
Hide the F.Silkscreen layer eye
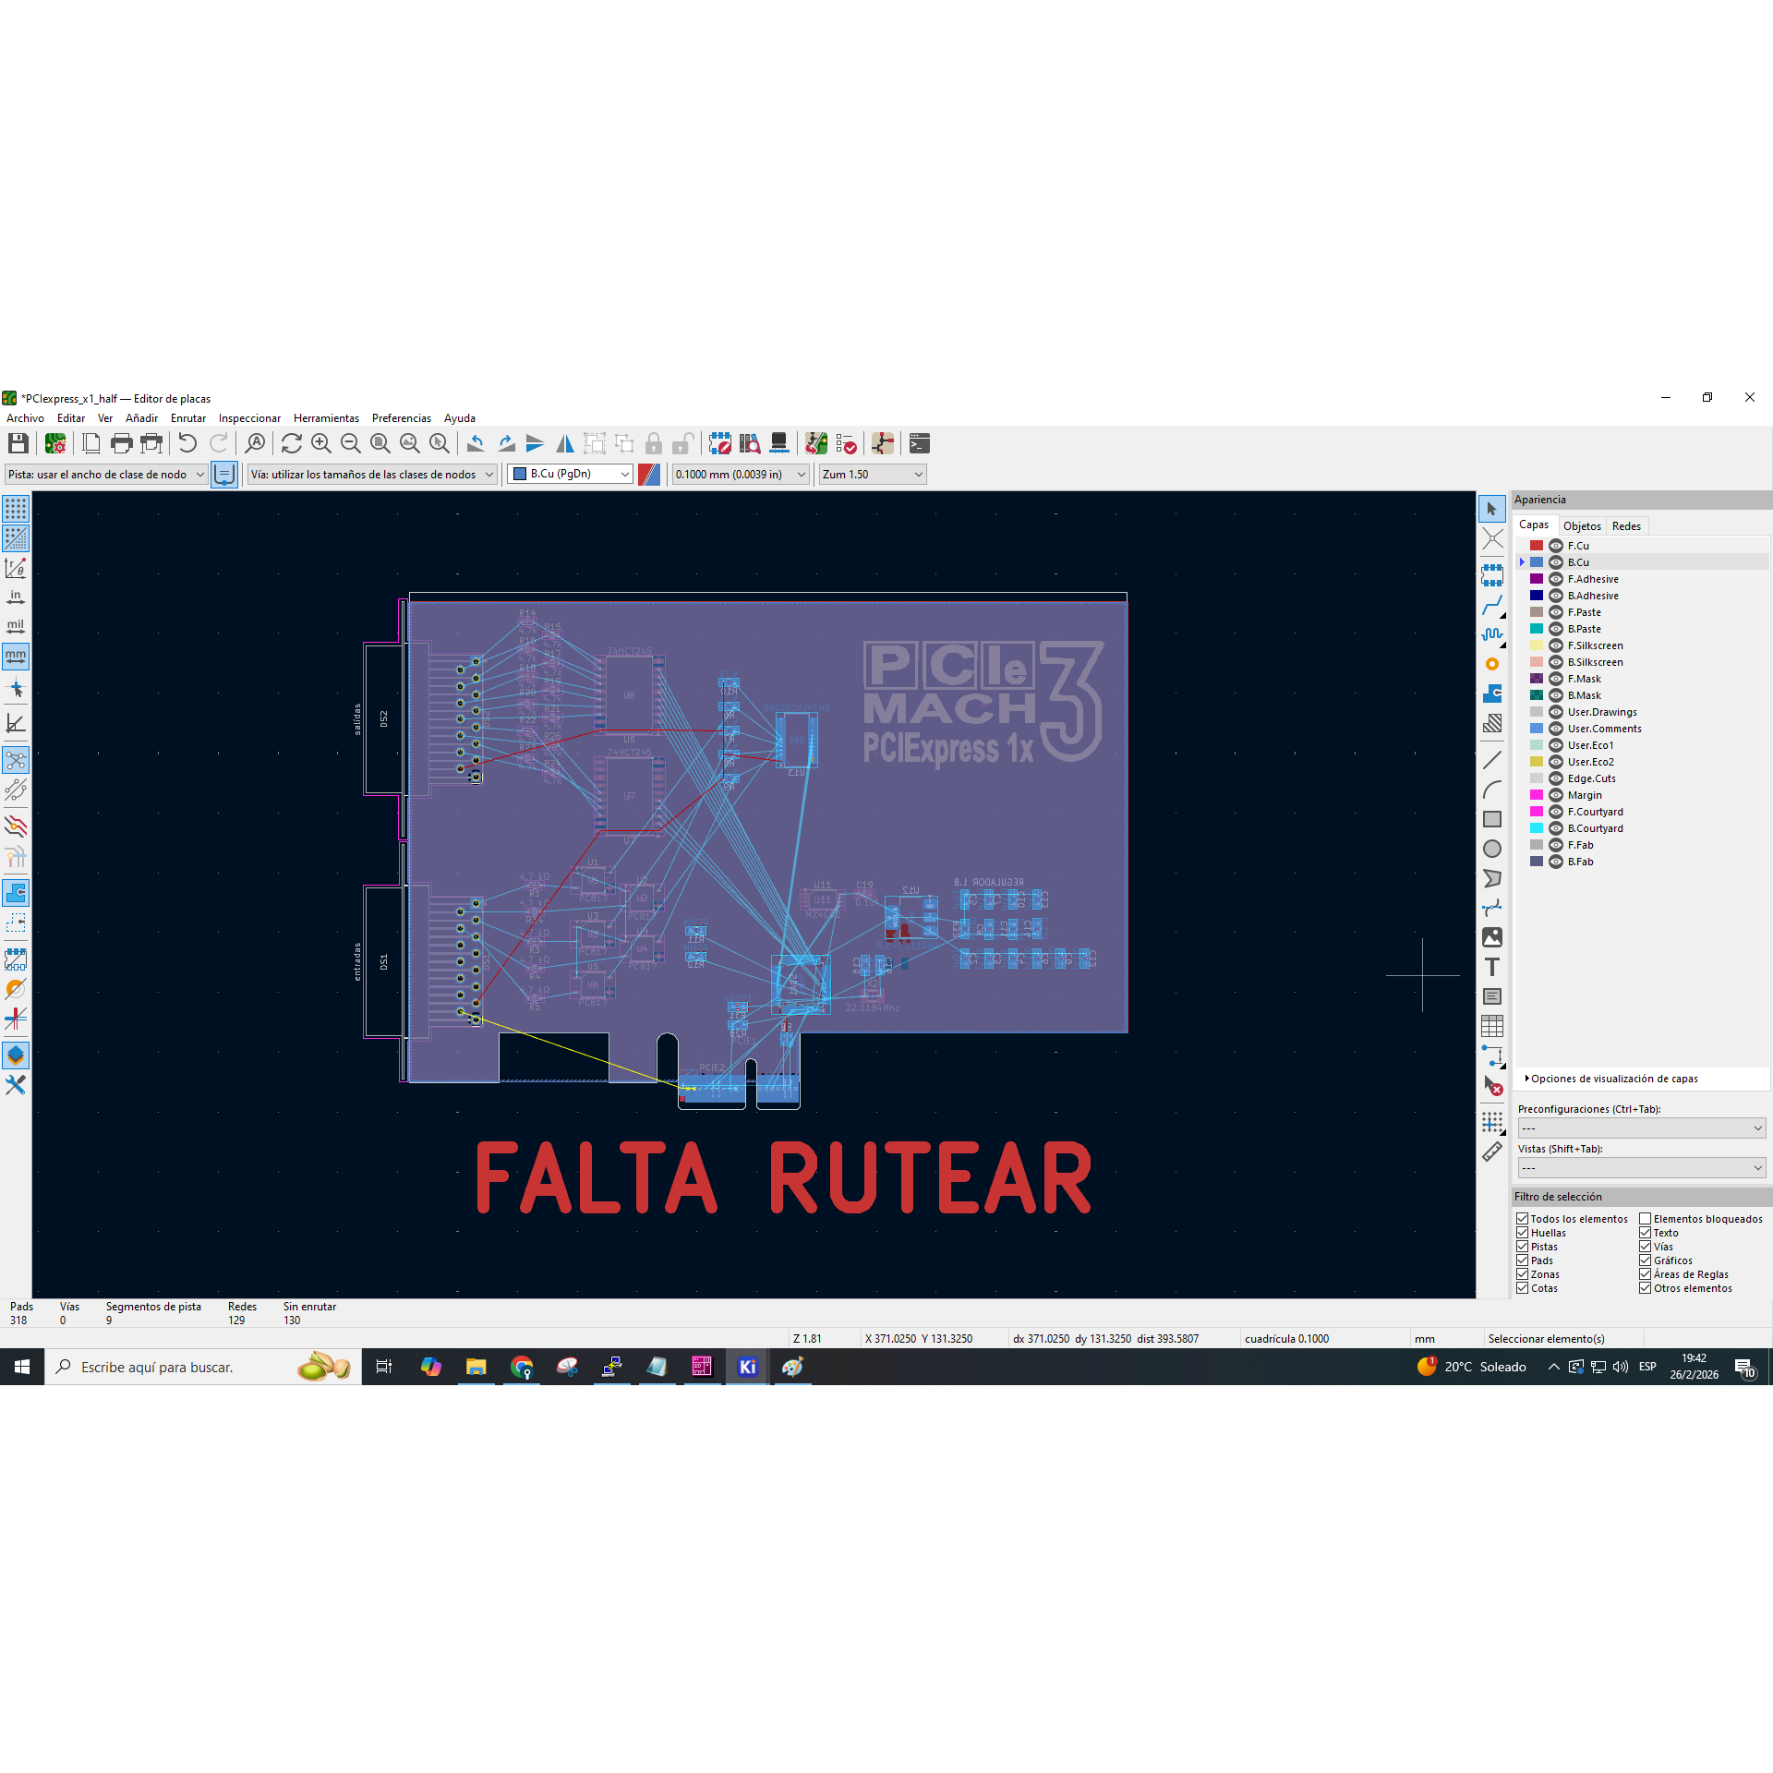pyautogui.click(x=1556, y=645)
